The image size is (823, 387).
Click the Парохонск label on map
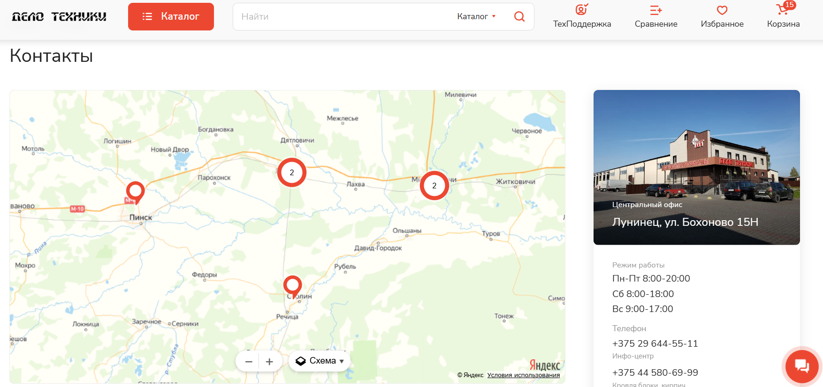[x=214, y=178]
